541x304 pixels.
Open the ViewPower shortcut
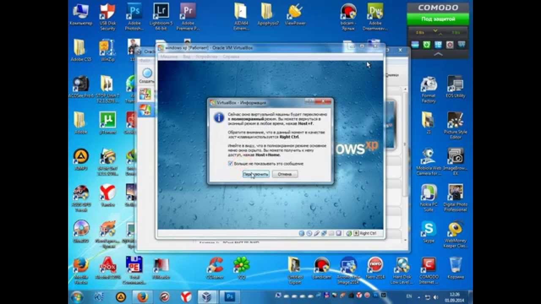[x=295, y=14]
